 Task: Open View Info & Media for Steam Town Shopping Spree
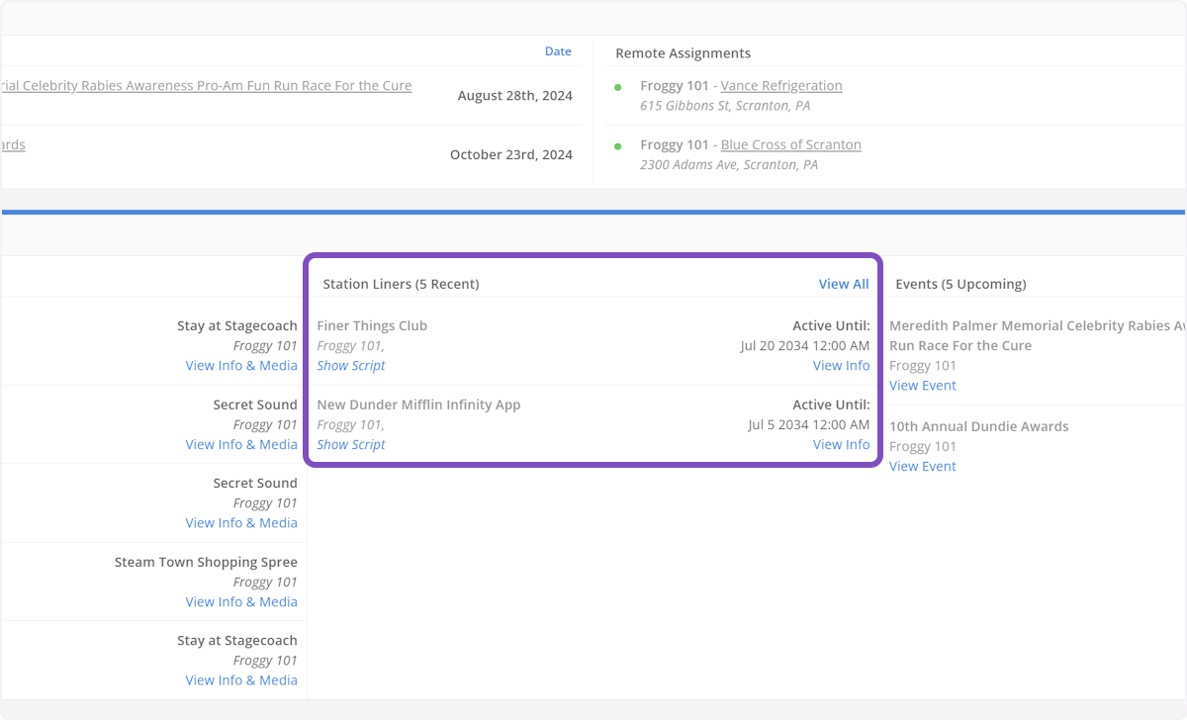click(241, 602)
